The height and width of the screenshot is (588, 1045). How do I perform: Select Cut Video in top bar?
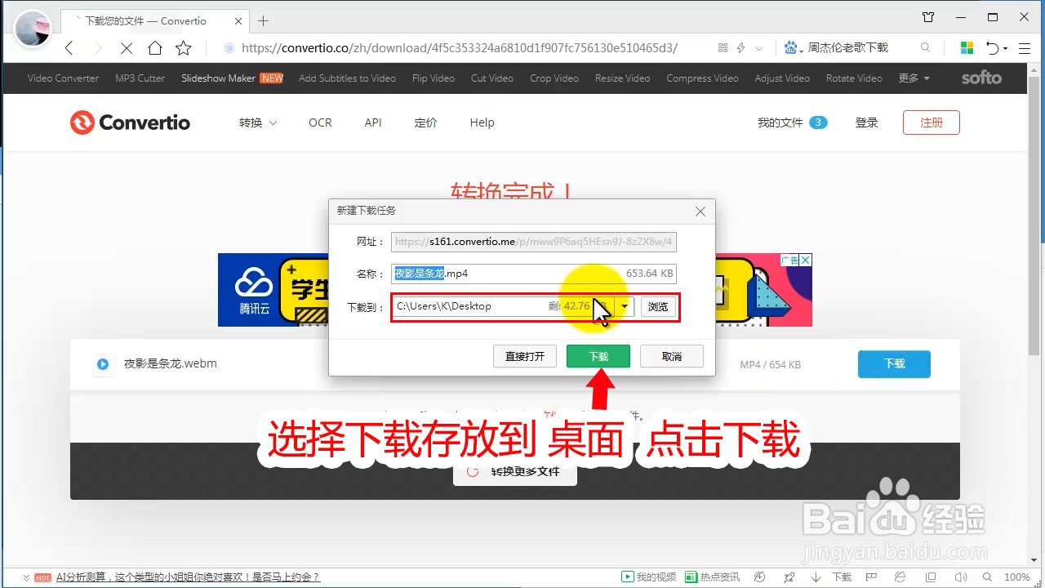pos(492,78)
